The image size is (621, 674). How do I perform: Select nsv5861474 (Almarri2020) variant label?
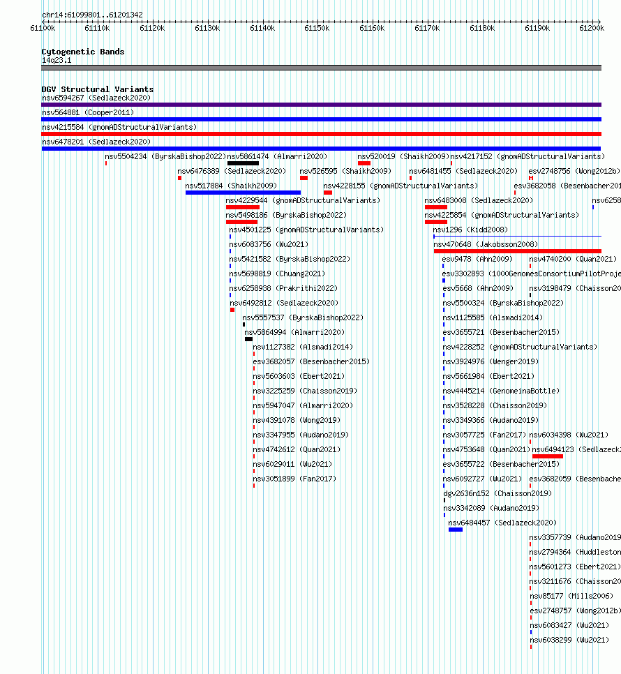click(277, 156)
